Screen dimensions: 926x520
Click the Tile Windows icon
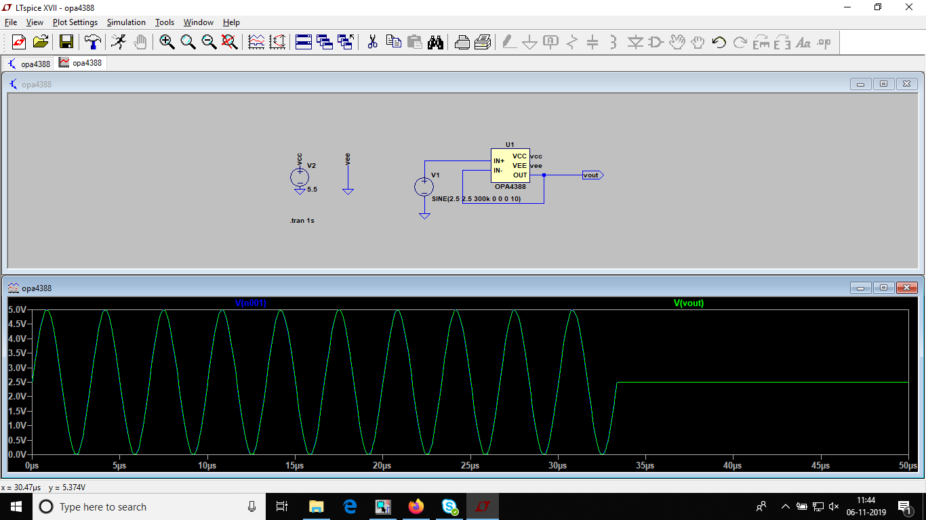coord(304,42)
